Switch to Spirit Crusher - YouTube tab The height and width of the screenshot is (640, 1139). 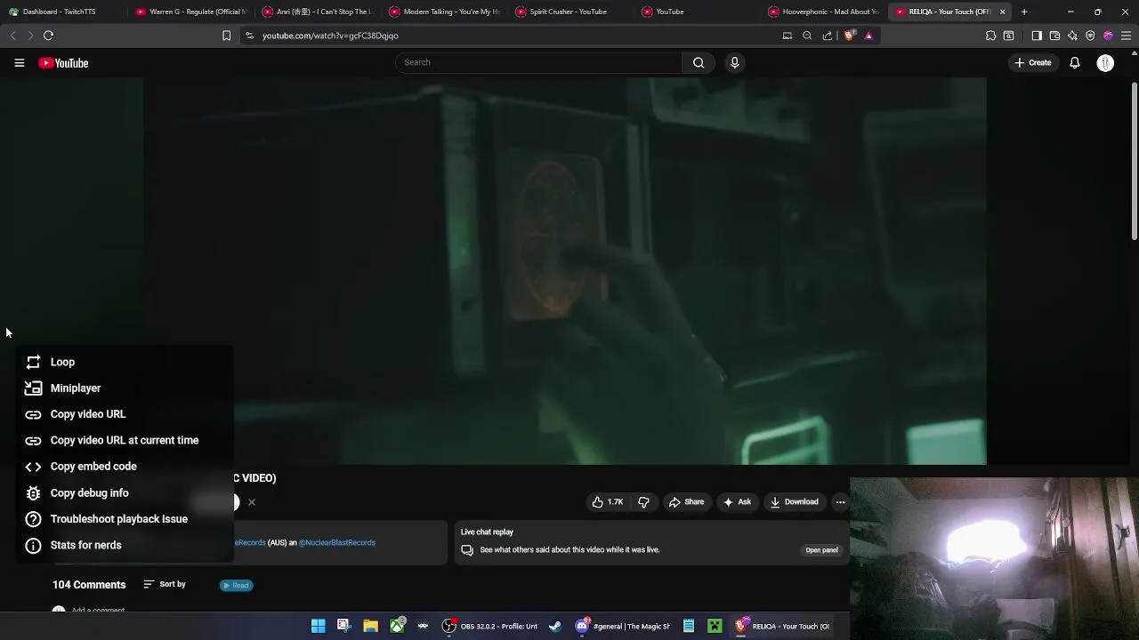[x=571, y=12]
